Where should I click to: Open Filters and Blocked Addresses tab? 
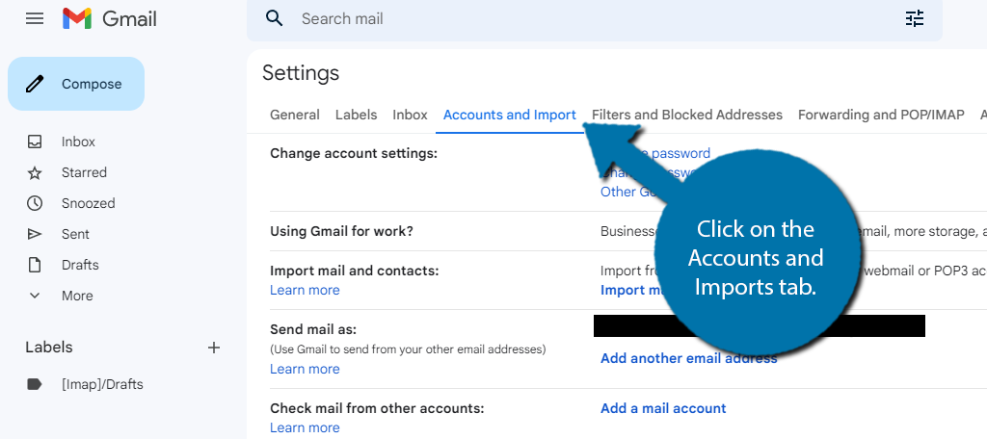(687, 116)
